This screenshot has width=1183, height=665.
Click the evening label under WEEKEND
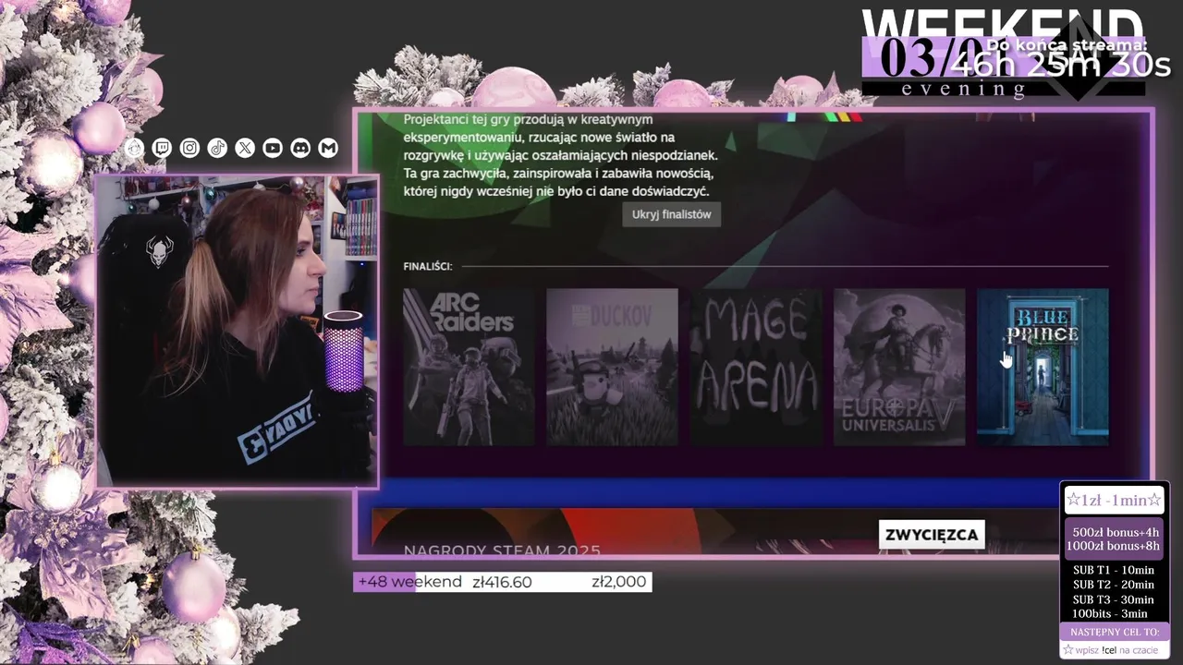(963, 90)
